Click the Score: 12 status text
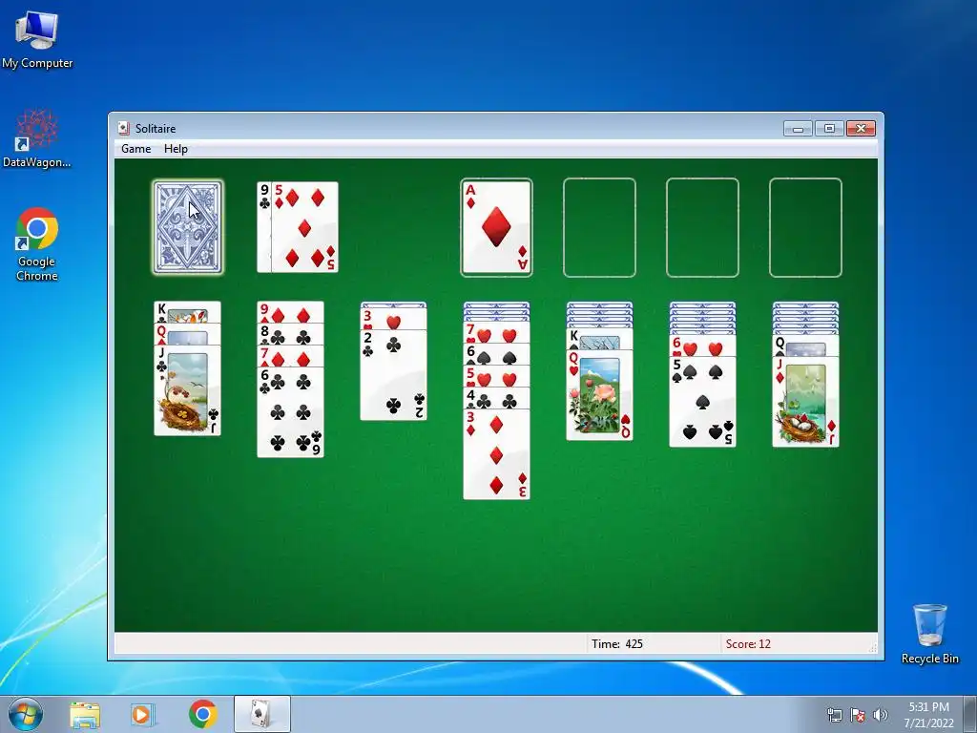The image size is (977, 733). point(748,644)
